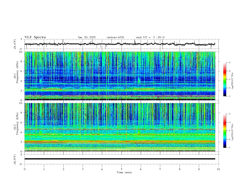The image size is (246, 190).
Task: Click the "-7" tick on ch.2 colorbar
Action: click(x=229, y=148)
